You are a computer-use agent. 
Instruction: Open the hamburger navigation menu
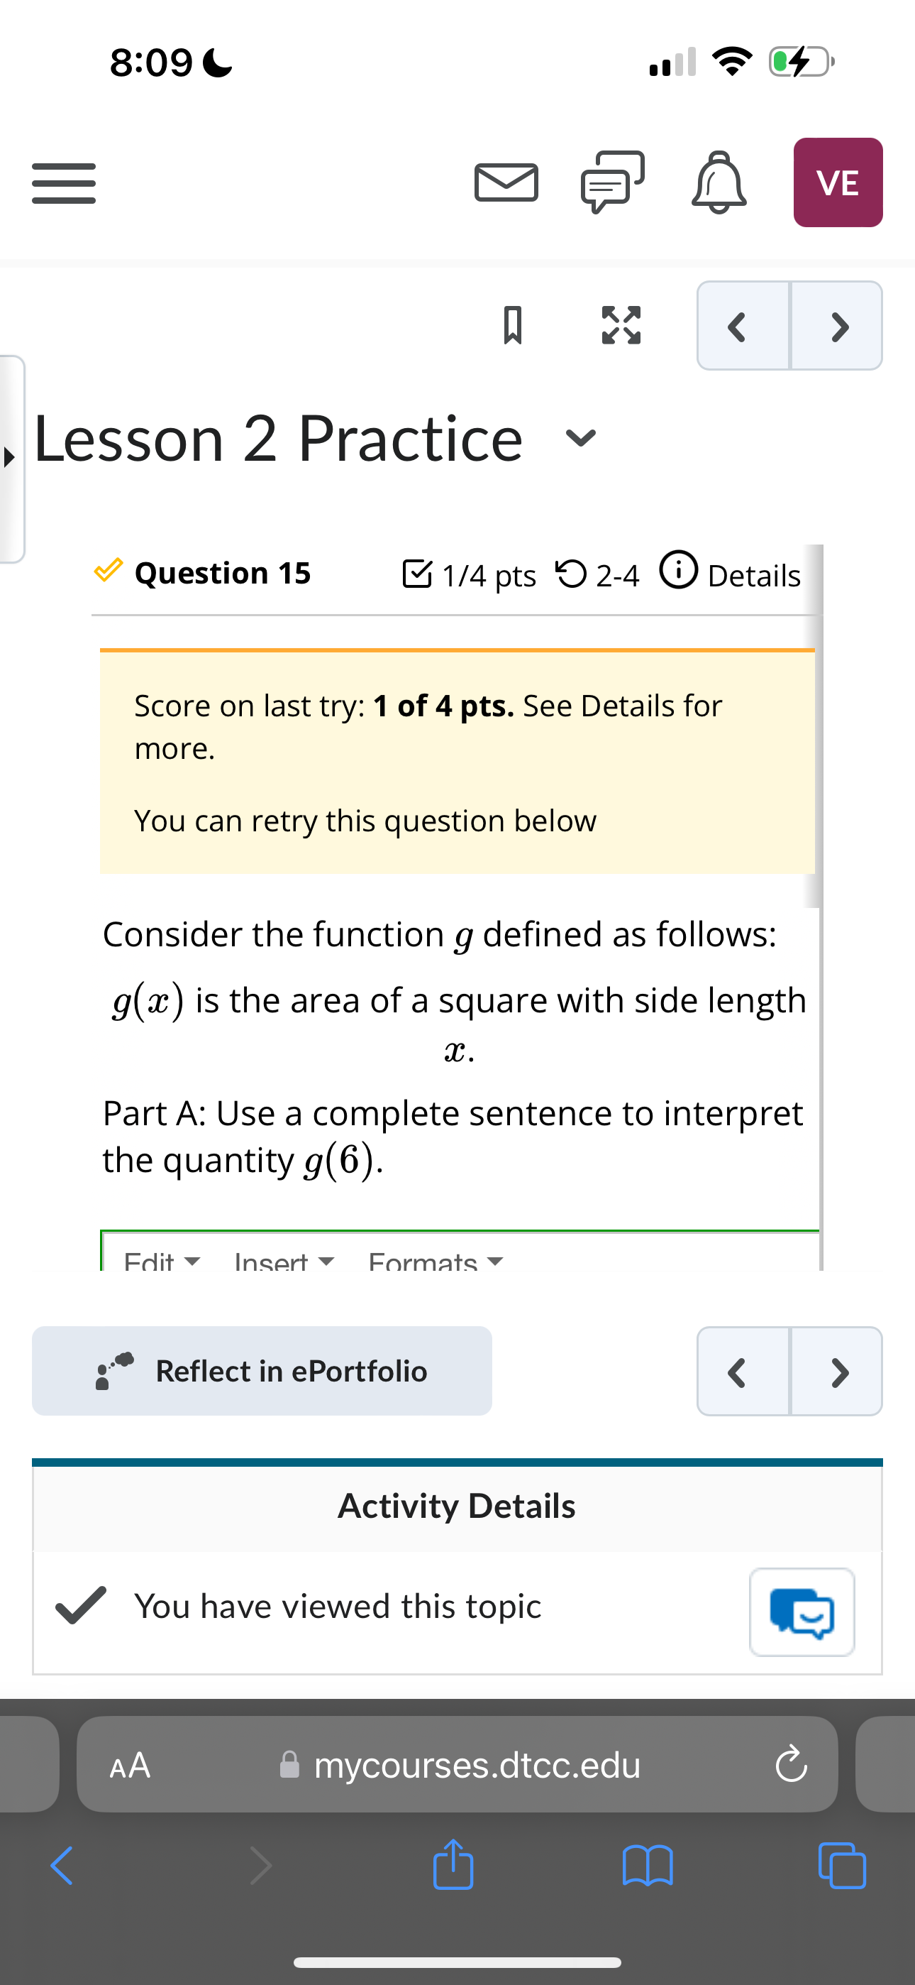(62, 182)
